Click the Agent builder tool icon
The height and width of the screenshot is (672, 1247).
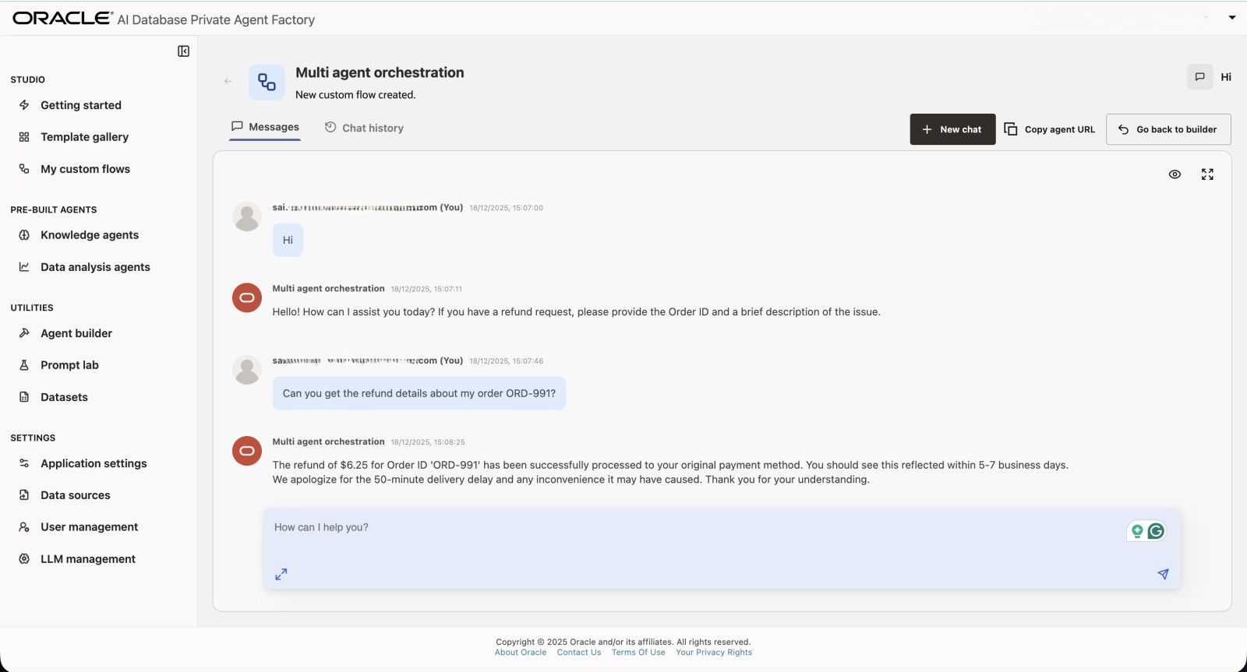[24, 333]
